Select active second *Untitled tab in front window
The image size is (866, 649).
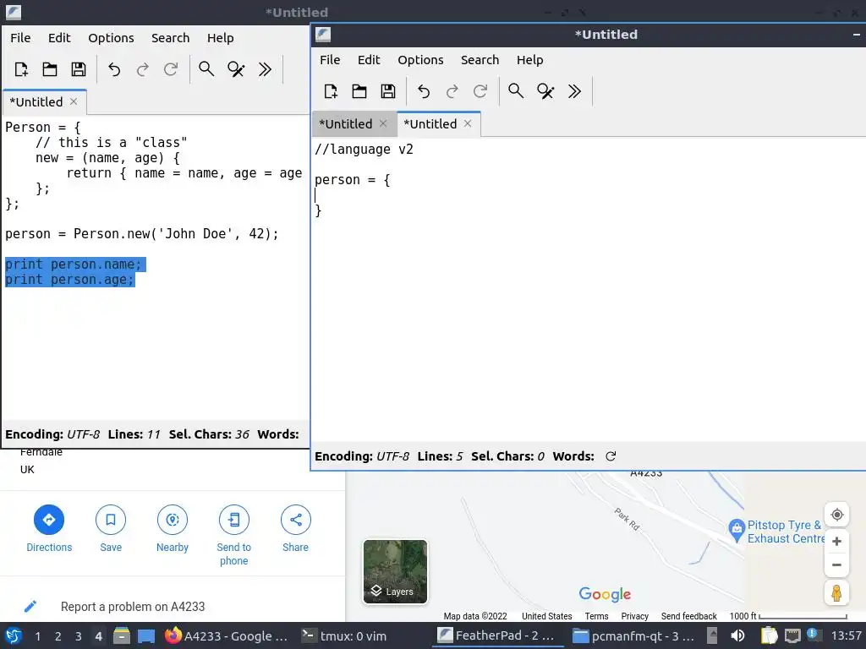[x=430, y=123]
